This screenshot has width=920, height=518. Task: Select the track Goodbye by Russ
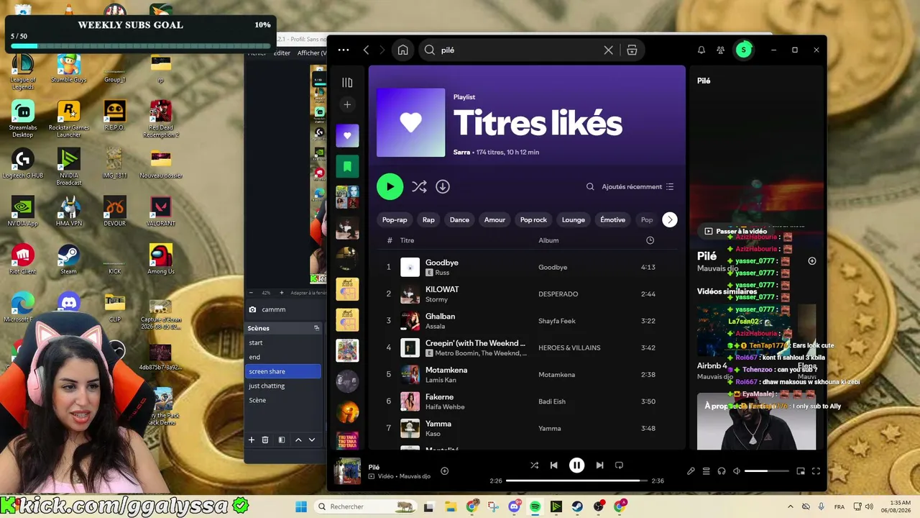point(527,267)
